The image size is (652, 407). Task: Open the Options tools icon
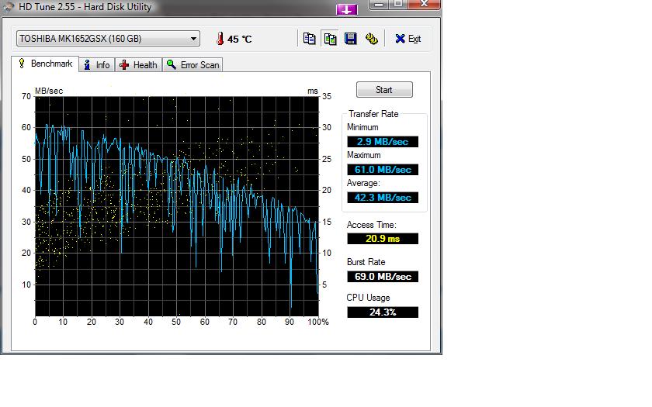(x=371, y=39)
